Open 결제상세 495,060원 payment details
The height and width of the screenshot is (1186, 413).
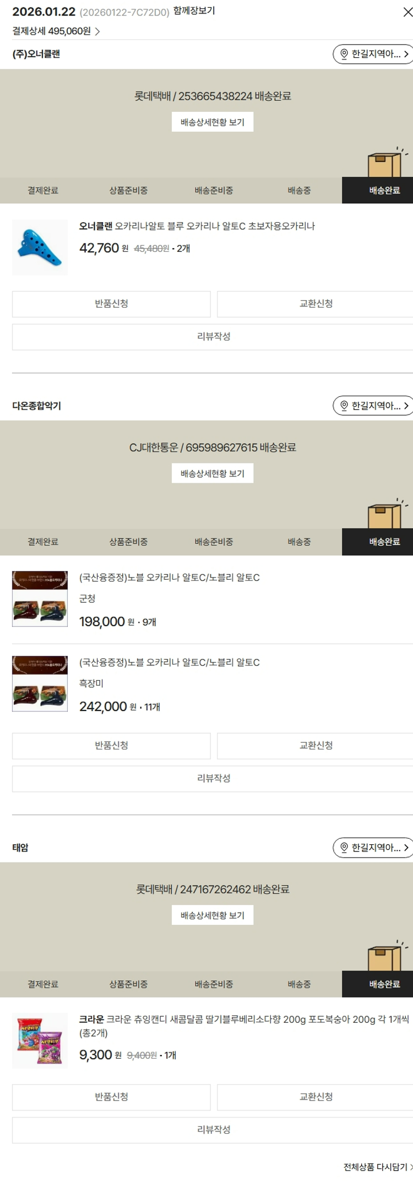[56, 31]
